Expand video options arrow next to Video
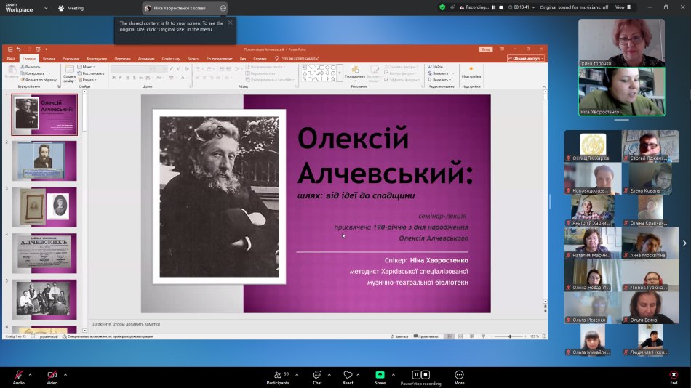 point(65,374)
